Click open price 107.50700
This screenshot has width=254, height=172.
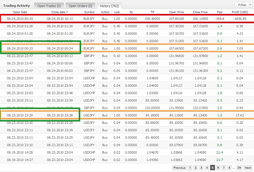(176, 33)
